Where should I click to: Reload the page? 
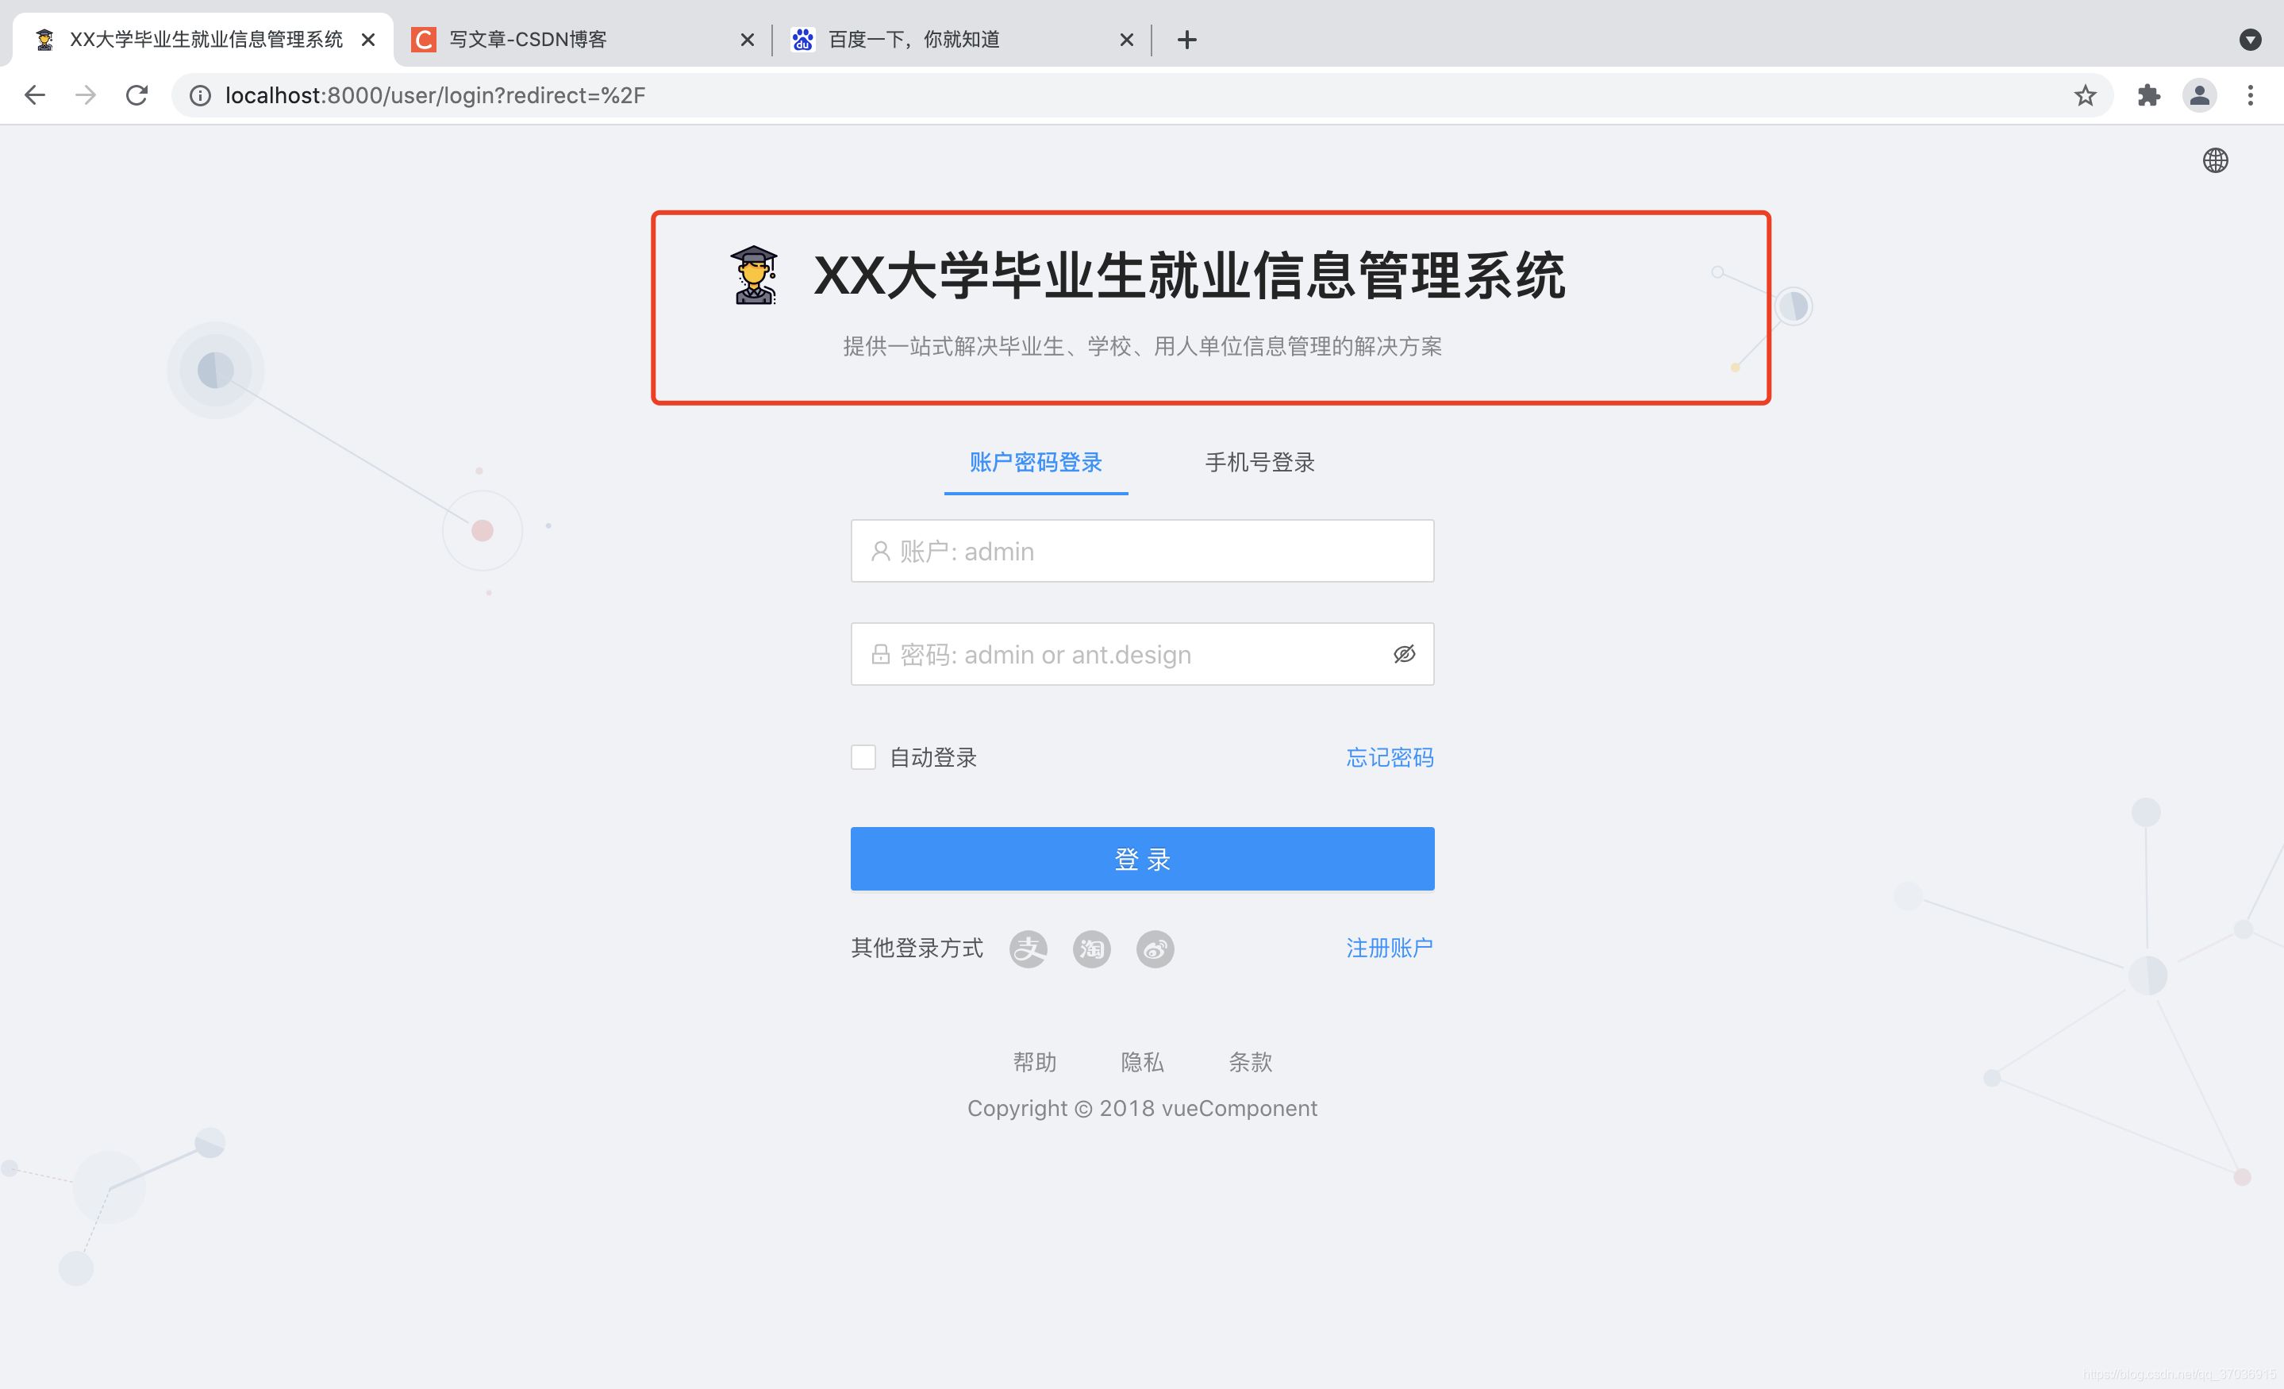coord(137,94)
